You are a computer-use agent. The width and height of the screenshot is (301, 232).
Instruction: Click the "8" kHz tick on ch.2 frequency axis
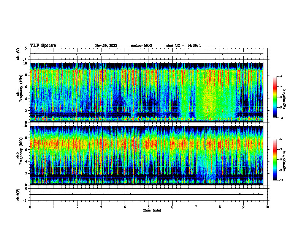[x=27, y=138]
